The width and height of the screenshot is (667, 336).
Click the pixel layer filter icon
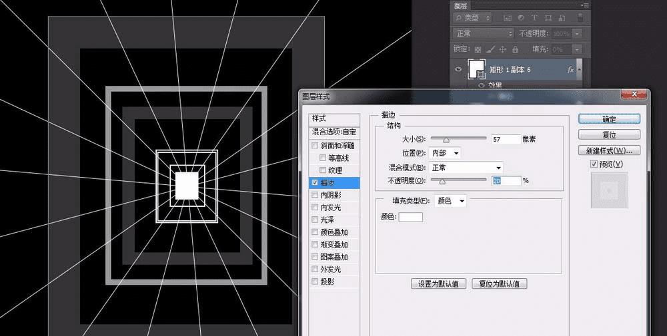(507, 18)
